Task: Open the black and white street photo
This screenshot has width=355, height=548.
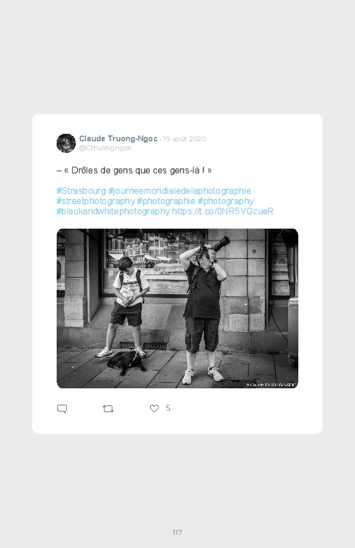Action: click(x=177, y=308)
